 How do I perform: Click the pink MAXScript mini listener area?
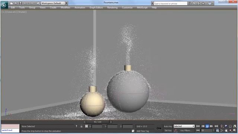click(x=10, y=126)
